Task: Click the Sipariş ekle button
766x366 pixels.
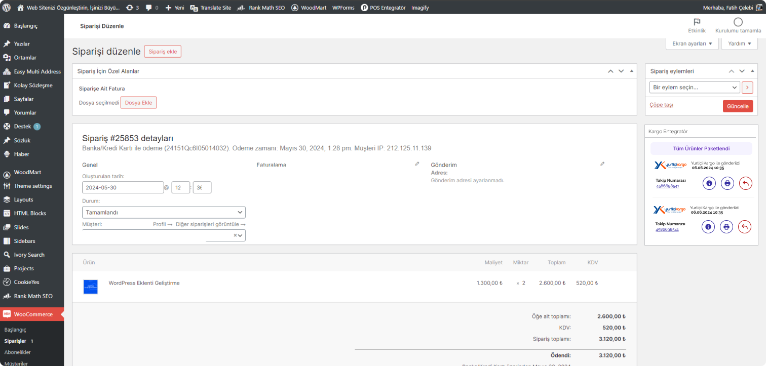Action: (x=163, y=52)
